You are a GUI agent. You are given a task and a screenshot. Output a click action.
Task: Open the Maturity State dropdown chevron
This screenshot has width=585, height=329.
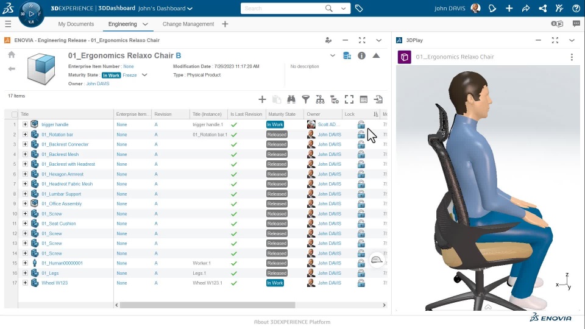click(144, 75)
